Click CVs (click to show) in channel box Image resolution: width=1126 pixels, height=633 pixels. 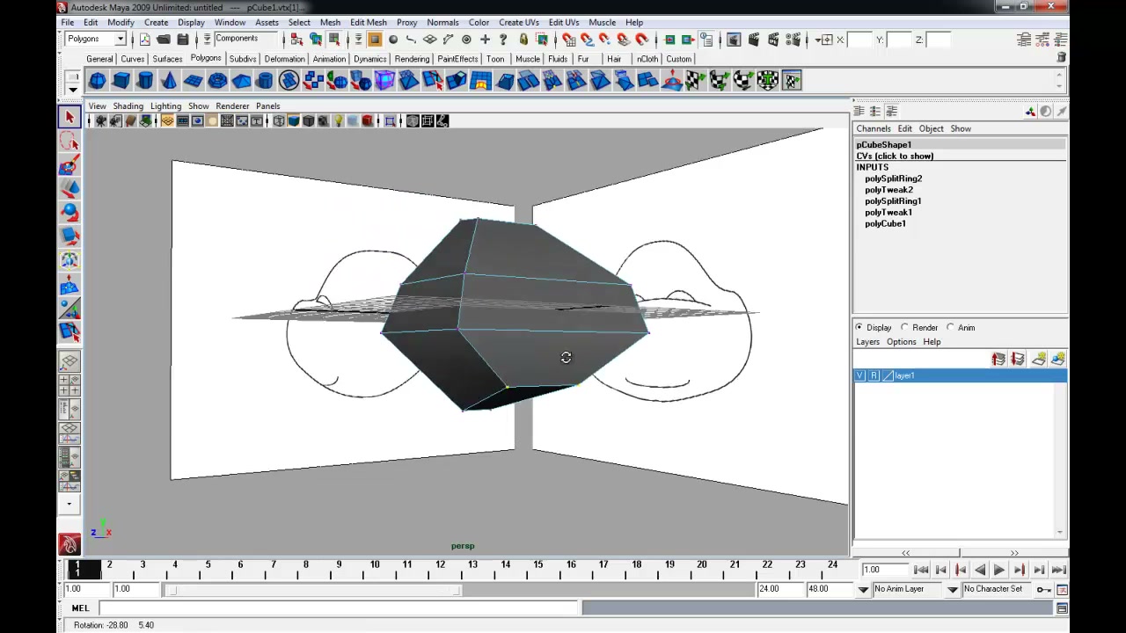[895, 156]
